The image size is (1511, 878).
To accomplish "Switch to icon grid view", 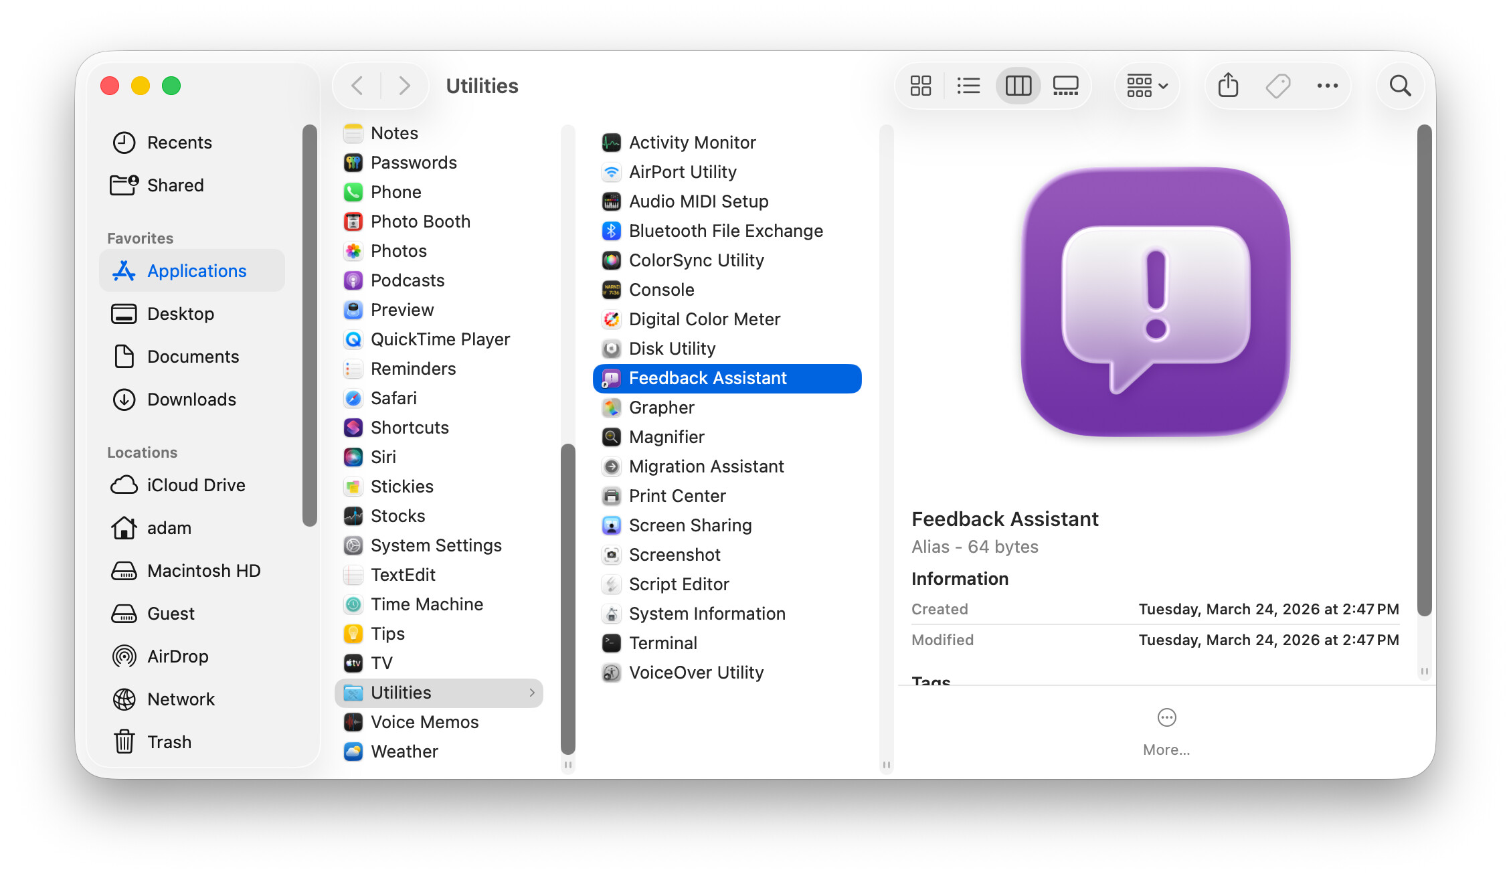I will click(921, 86).
